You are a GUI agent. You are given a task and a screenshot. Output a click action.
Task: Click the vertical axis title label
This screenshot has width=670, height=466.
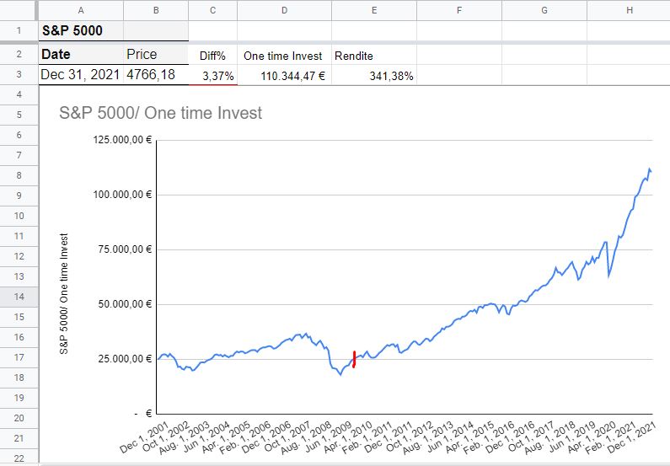click(x=64, y=294)
